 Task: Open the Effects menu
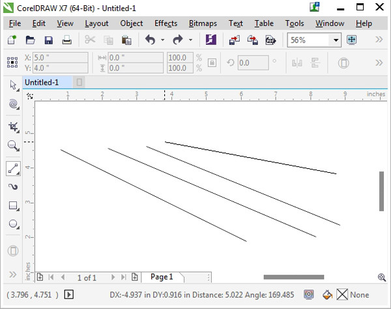tap(166, 23)
